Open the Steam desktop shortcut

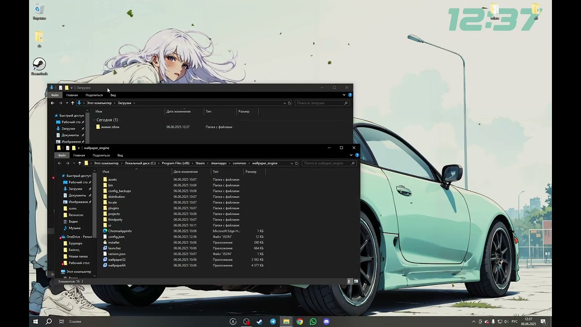(x=39, y=66)
